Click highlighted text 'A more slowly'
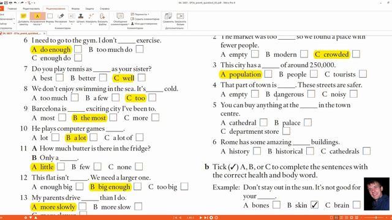This screenshot has width=392, height=220. (x=53, y=207)
